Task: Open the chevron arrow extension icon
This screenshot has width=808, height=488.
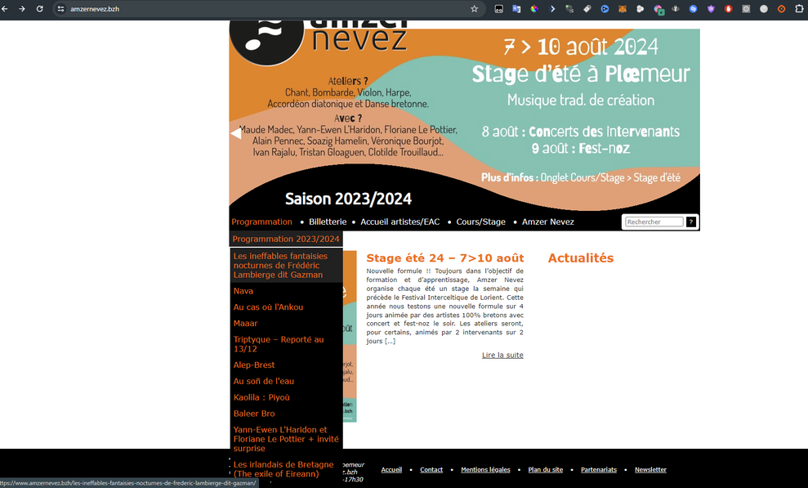Action: click(552, 9)
